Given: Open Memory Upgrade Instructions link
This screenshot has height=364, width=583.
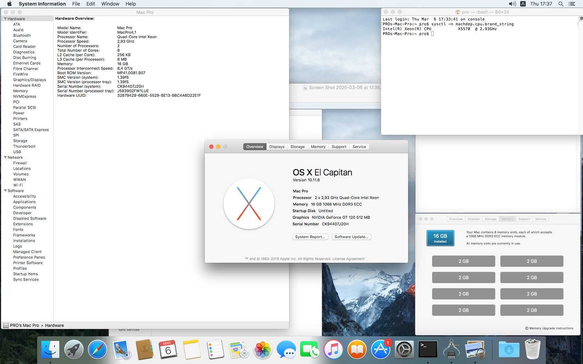Looking at the screenshot, I should click(x=549, y=328).
